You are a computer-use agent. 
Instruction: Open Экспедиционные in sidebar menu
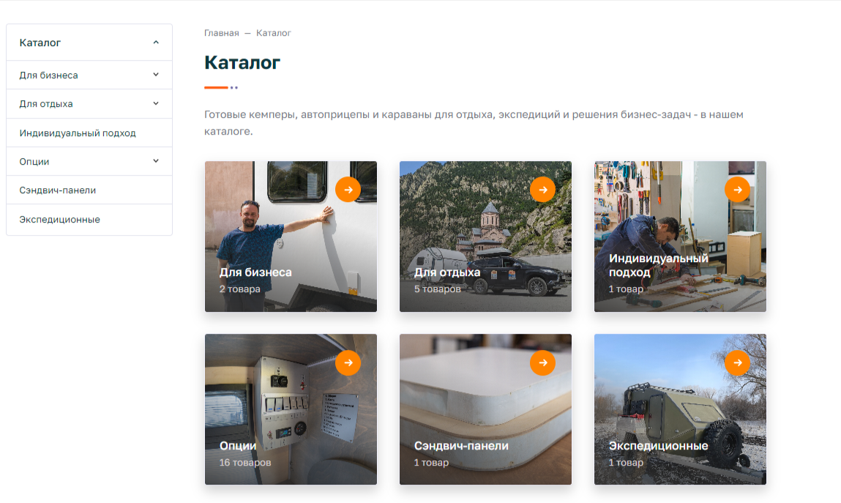(x=59, y=220)
